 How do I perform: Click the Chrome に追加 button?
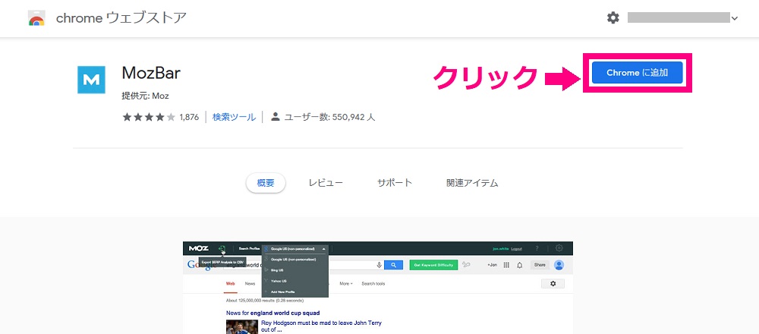click(637, 73)
